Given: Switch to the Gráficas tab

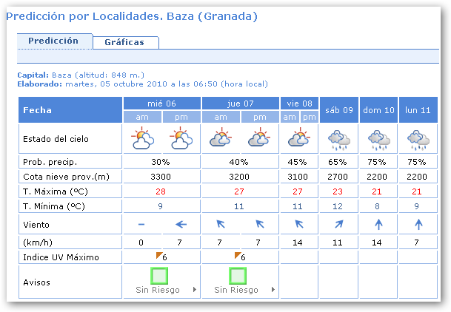Looking at the screenshot, I should 124,42.
